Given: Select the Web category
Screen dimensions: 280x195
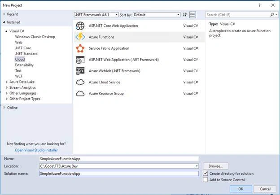Looking at the screenshot, I should click(x=18, y=43).
